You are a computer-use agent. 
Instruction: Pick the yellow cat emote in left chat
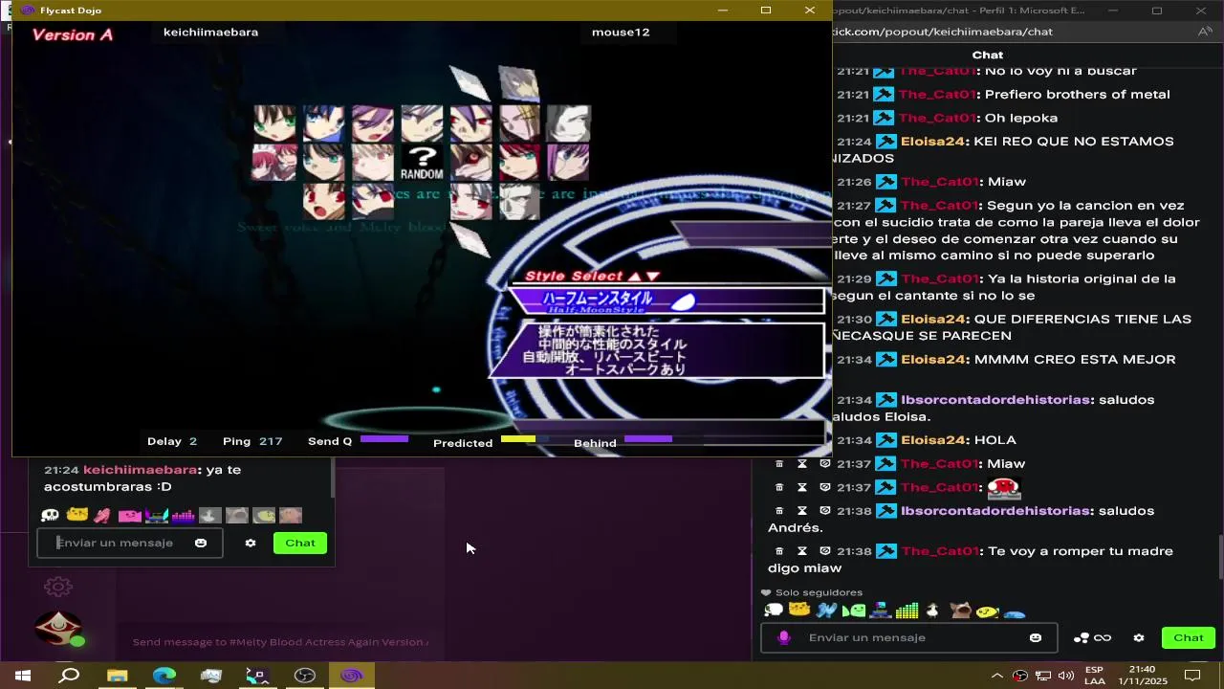77,515
